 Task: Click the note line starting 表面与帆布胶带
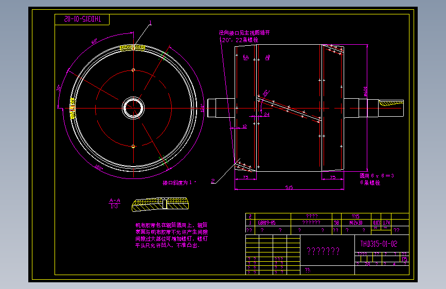[171, 232]
